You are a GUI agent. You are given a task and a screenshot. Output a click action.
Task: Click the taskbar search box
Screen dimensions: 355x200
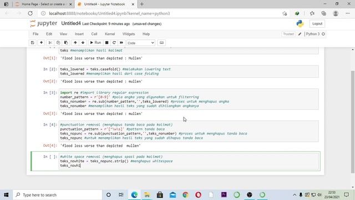pyautogui.click(x=58, y=195)
